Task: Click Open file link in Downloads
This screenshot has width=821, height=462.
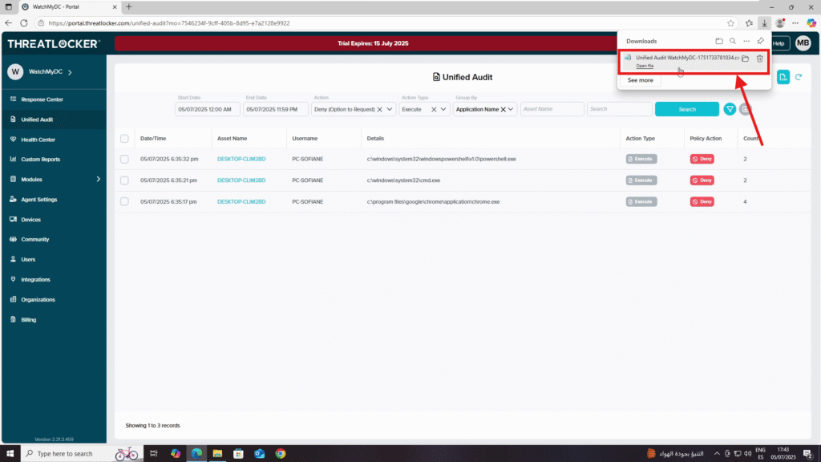Action: [645, 66]
